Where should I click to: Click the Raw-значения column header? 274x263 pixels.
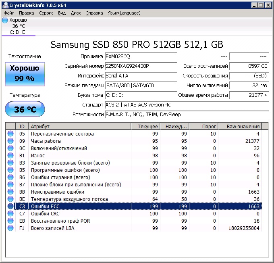[x=240, y=126]
